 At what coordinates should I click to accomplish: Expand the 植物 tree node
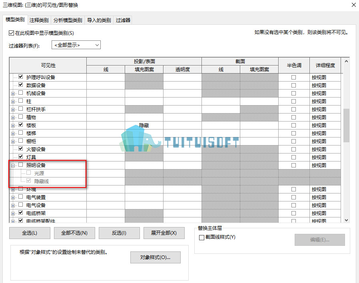point(13,118)
